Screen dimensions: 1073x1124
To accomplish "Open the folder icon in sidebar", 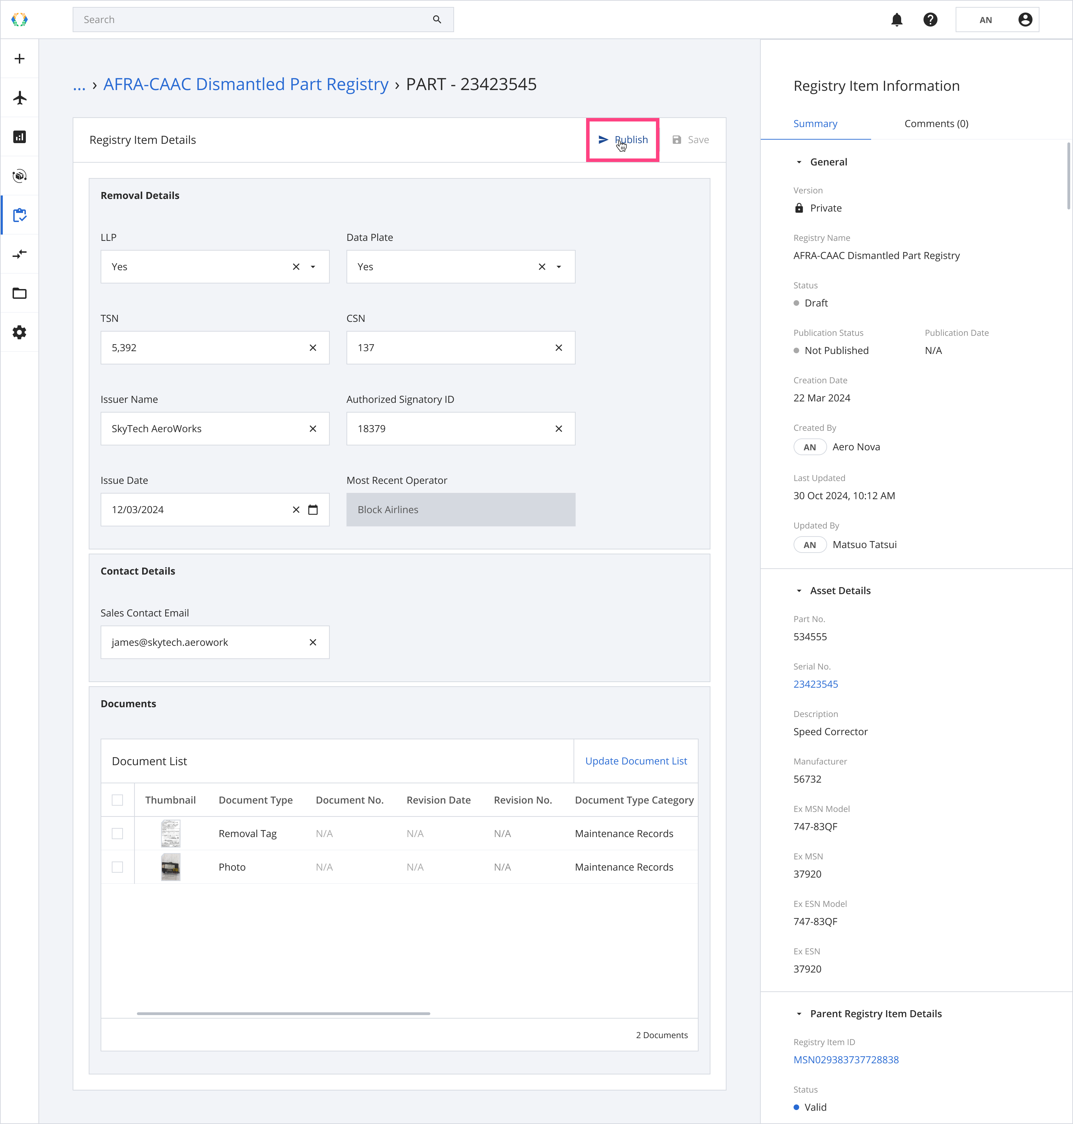I will pos(20,293).
